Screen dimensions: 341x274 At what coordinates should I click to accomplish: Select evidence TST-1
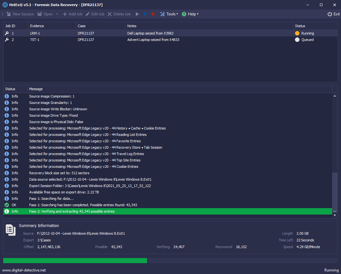coord(35,40)
